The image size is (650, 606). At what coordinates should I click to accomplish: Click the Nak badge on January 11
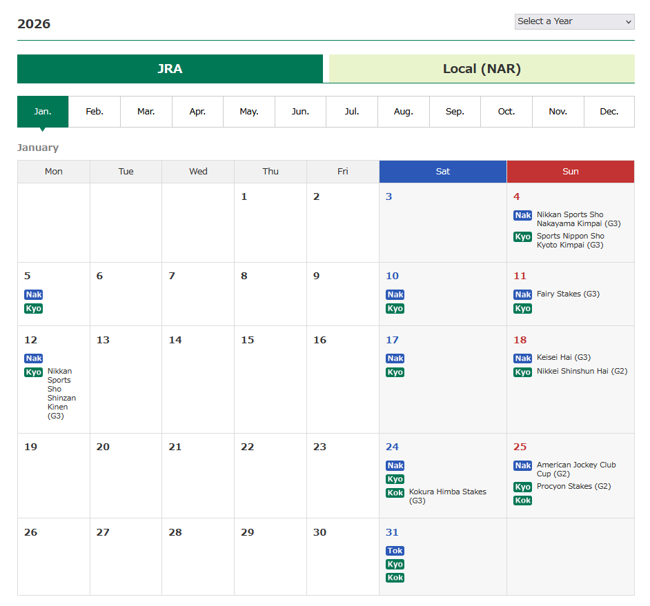coord(523,295)
